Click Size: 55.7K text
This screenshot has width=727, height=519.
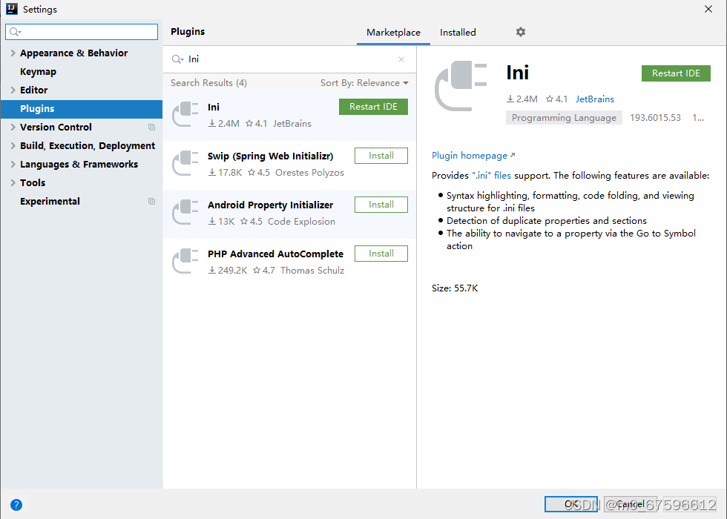454,288
